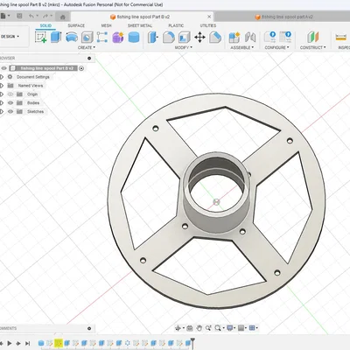Open the Construct dropdown menu
The image size is (350, 350).
pos(313,47)
